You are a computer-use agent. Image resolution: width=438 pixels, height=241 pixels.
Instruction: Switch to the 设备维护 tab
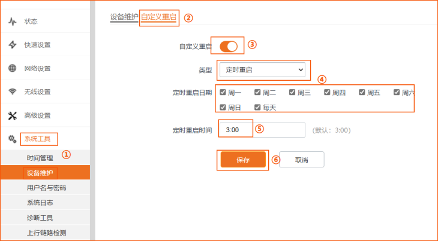[124, 17]
